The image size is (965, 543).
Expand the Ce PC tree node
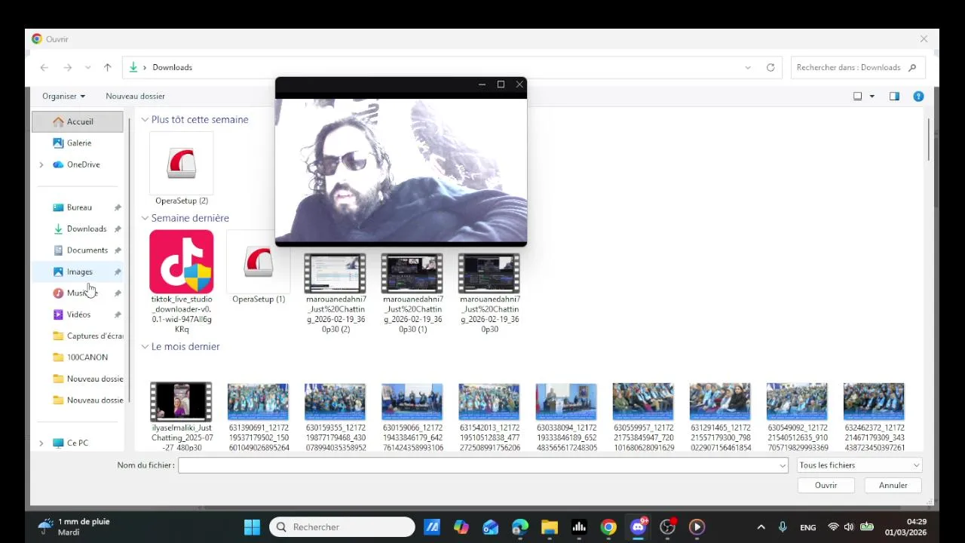click(41, 443)
